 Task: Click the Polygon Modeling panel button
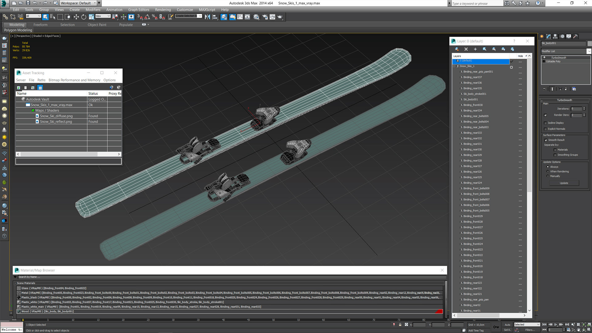18,30
